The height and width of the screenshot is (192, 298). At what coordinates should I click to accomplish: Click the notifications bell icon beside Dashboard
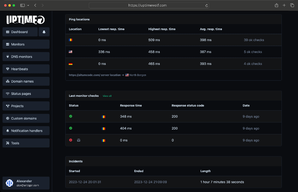point(44,32)
